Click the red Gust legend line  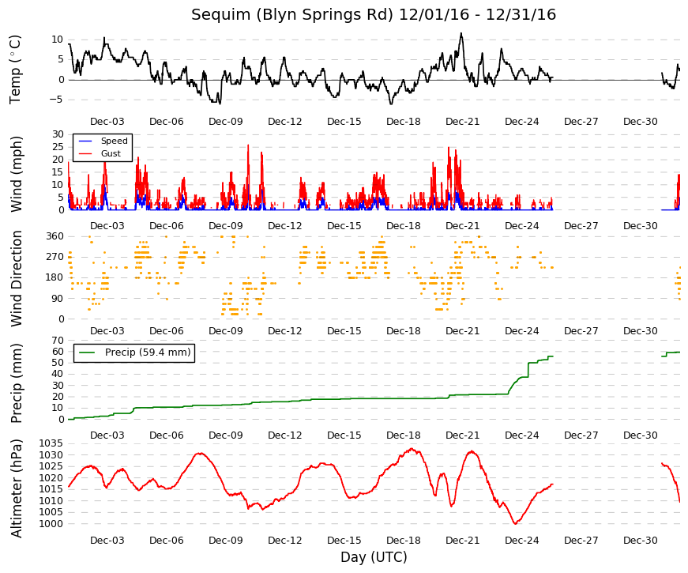click(85, 153)
